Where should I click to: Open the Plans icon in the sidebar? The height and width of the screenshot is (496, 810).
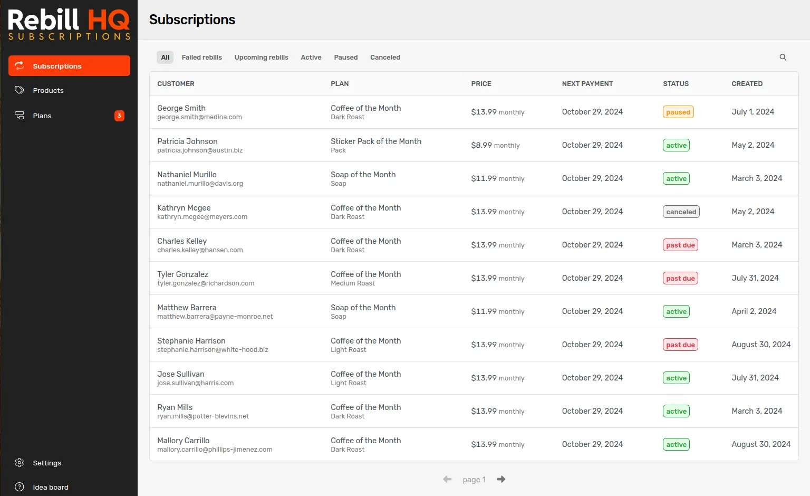(19, 116)
